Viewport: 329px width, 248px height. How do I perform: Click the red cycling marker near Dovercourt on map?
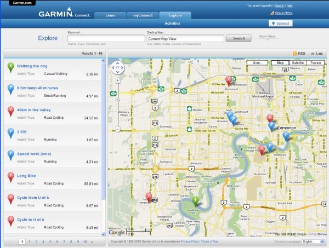[x=228, y=81]
